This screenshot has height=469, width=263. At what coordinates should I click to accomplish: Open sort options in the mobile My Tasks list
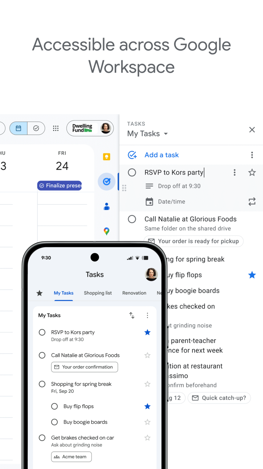(x=132, y=315)
